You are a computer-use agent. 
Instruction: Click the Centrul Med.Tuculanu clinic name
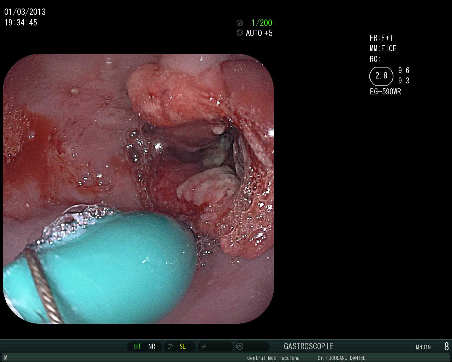click(273, 358)
